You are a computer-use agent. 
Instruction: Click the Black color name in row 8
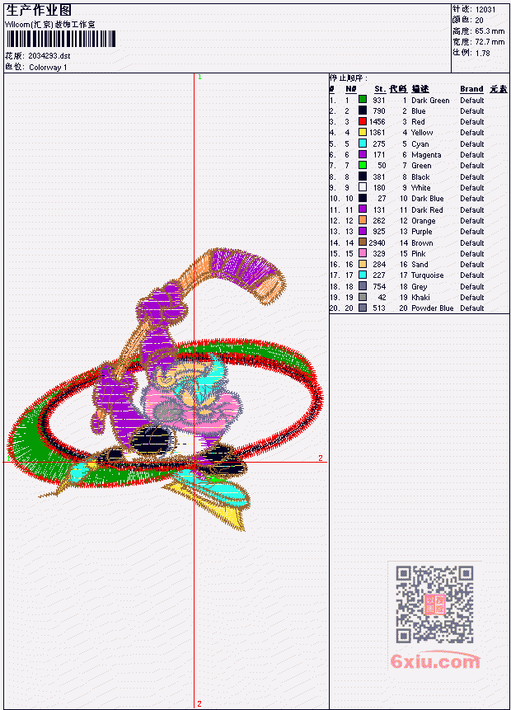click(420, 177)
